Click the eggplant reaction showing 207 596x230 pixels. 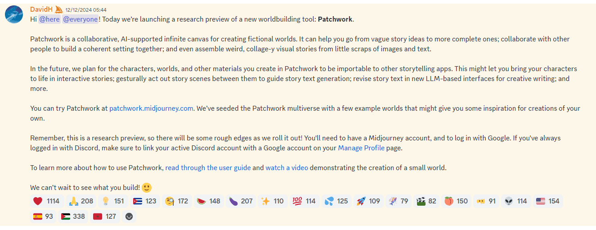tap(241, 201)
